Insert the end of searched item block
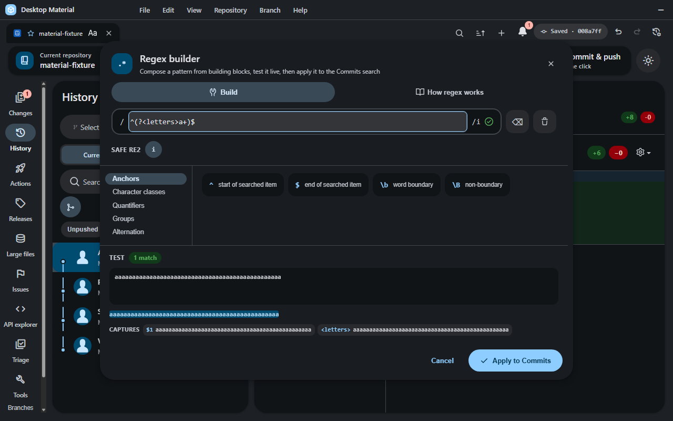This screenshot has height=421, width=673. click(x=328, y=185)
